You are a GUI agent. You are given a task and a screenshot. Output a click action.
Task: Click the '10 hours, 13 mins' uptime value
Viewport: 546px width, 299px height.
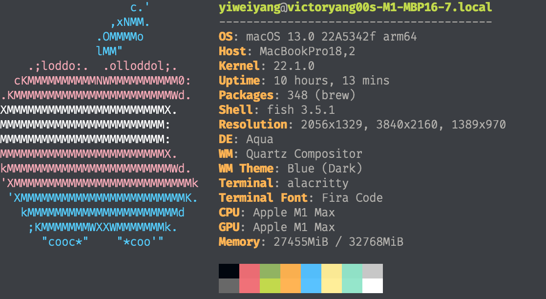point(331,81)
